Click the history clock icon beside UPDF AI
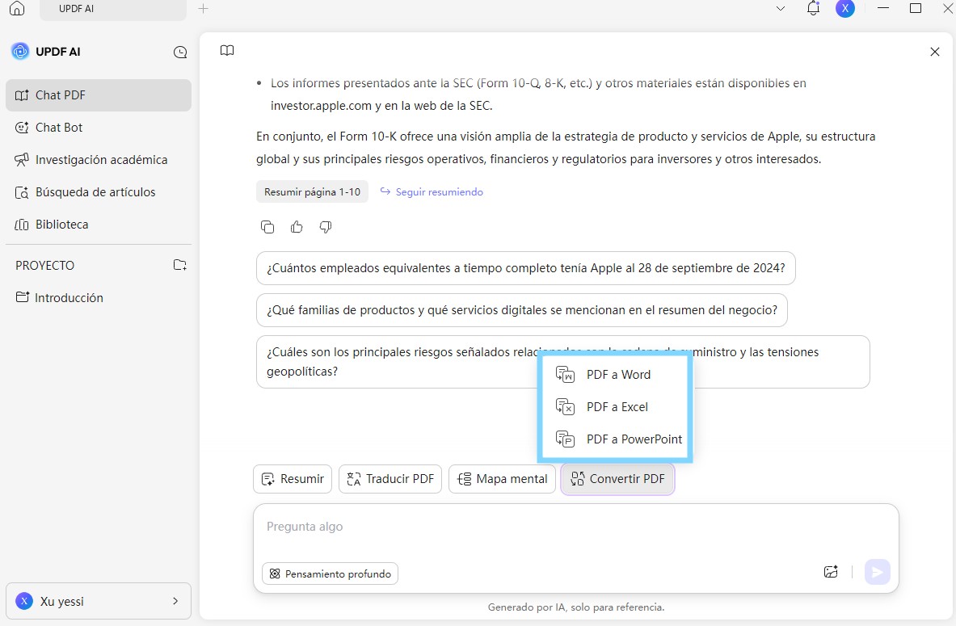 [x=179, y=52]
